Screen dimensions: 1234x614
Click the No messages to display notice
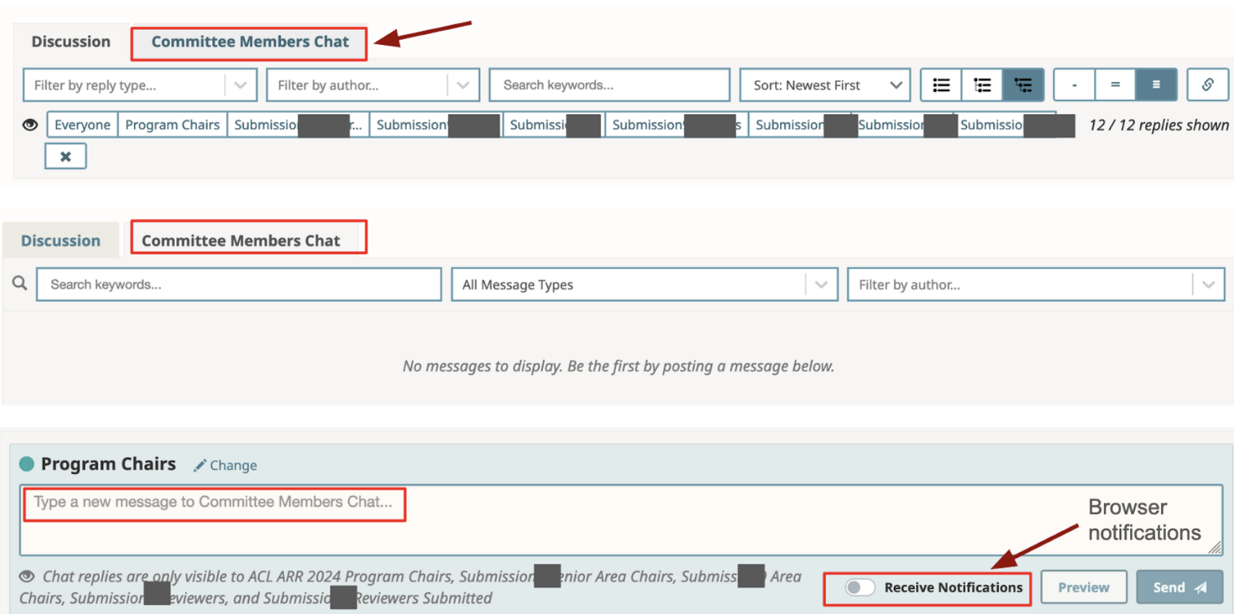618,366
